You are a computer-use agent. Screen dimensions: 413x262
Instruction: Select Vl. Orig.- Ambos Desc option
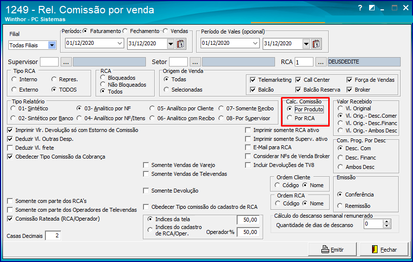(x=340, y=131)
